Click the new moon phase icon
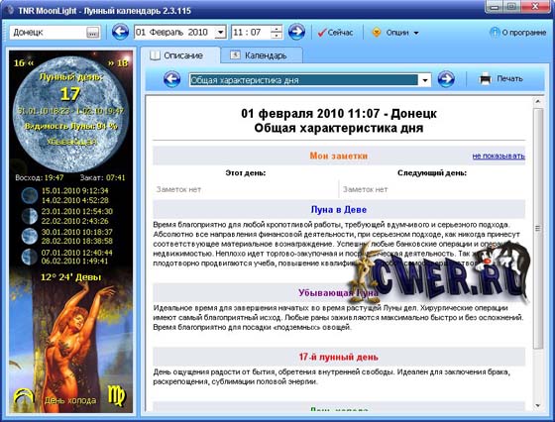Image resolution: width=555 pixels, height=422 pixels. pos(30,195)
